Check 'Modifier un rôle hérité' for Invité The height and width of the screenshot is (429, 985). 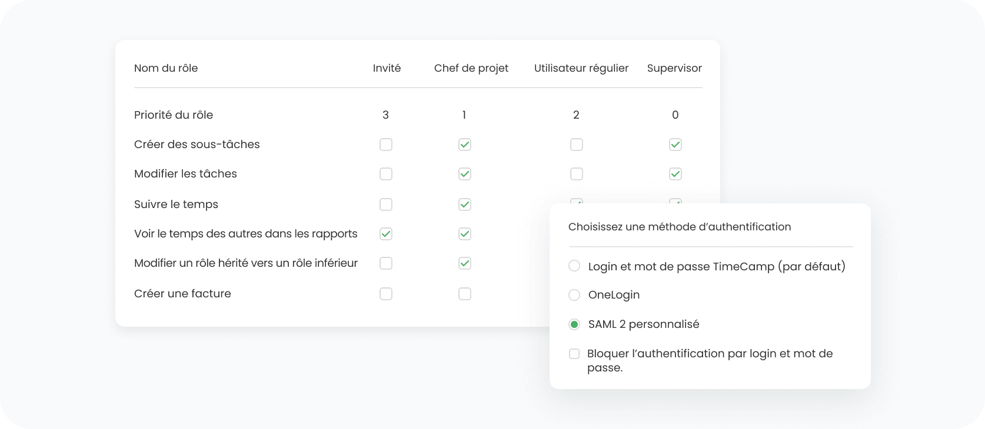386,263
